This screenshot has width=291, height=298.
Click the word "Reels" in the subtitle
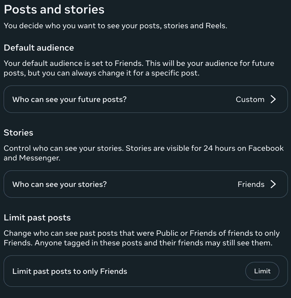coord(215,26)
